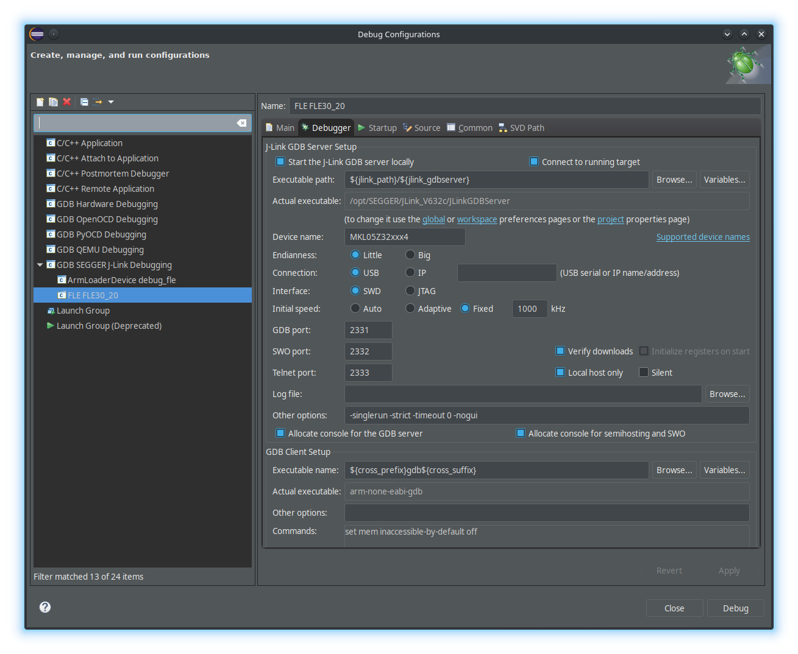This screenshot has height=654, width=798.
Task: Open the SVD Path tab
Action: [x=522, y=128]
